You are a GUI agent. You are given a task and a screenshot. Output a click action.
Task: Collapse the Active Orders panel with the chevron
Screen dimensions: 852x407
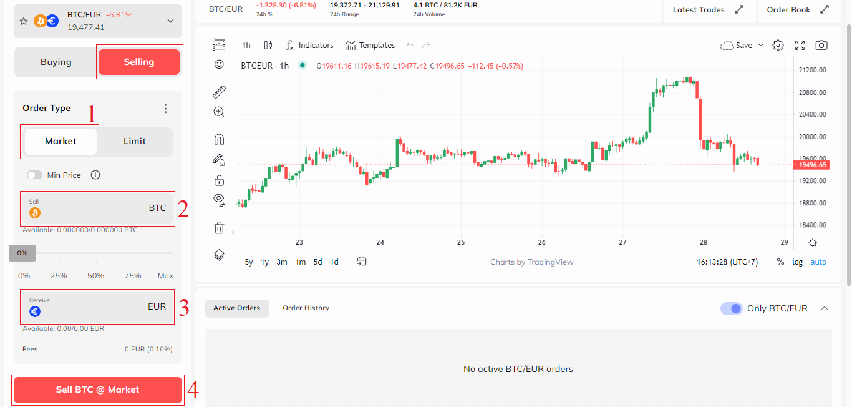click(825, 308)
